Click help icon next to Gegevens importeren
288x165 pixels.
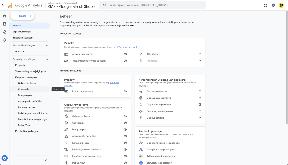coord(200,105)
